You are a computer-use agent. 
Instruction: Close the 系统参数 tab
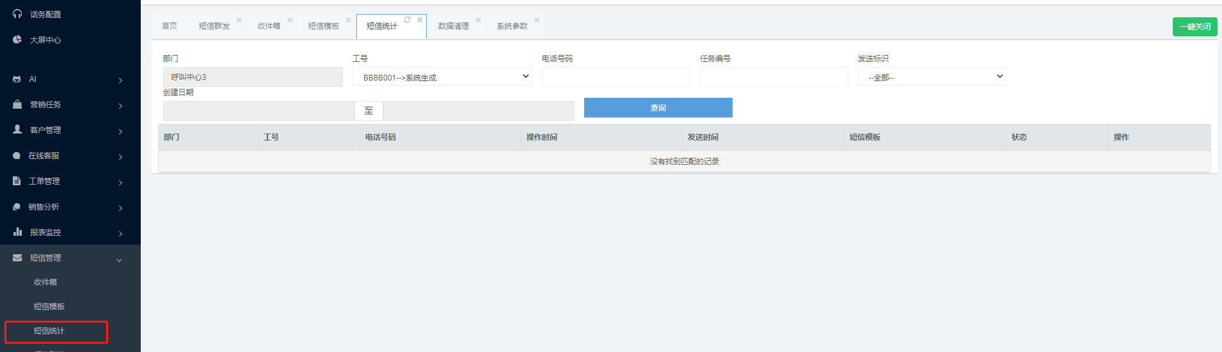(x=537, y=20)
